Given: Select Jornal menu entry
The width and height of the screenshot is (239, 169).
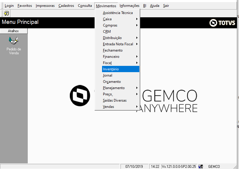Looking at the screenshot, I should (x=121, y=75).
